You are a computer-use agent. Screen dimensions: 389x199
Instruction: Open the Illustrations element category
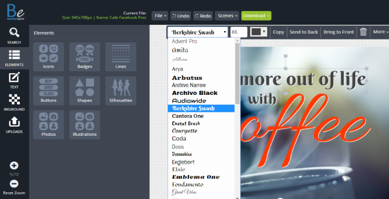(85, 125)
